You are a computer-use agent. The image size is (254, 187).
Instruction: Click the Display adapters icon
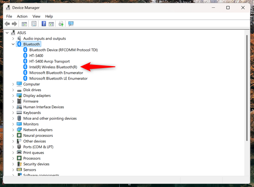tap(19, 95)
